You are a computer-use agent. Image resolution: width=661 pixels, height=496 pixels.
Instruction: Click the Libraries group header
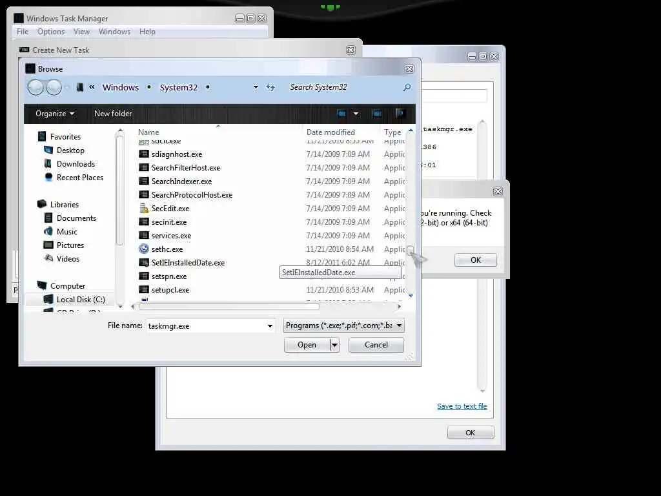(65, 205)
